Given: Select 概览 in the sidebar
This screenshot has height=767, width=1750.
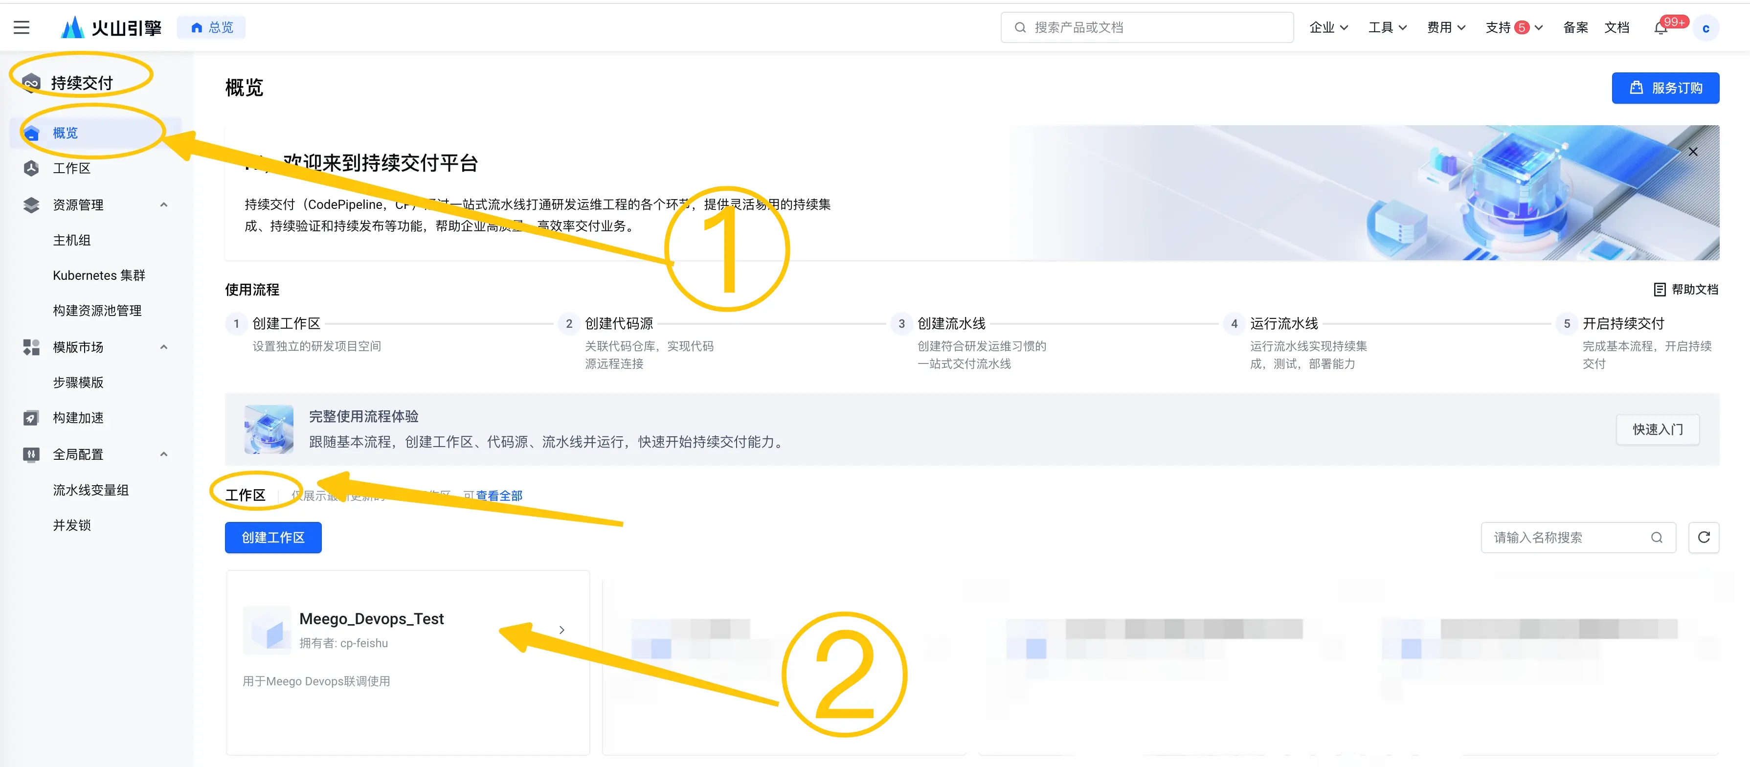Looking at the screenshot, I should [x=96, y=133].
